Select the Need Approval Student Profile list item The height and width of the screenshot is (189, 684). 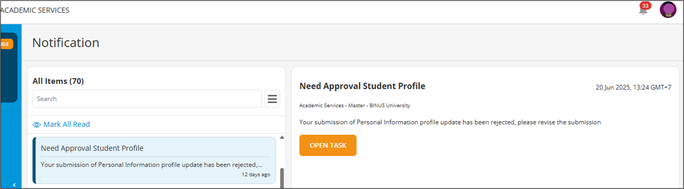tap(154, 160)
